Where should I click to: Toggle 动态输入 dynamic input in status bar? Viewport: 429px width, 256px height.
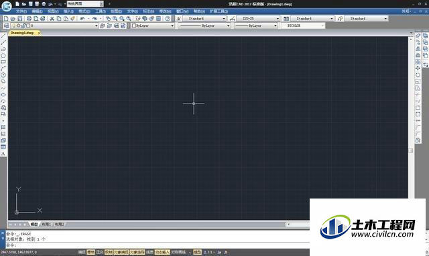[x=162, y=252]
